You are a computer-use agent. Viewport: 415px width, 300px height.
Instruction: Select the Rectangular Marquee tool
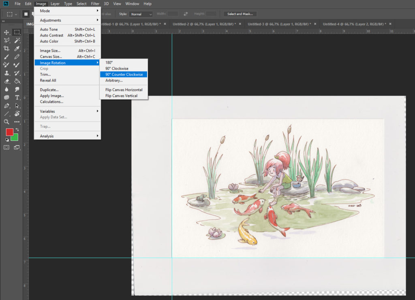(x=17, y=32)
